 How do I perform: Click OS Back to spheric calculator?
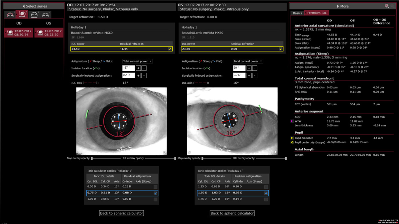(232, 213)
